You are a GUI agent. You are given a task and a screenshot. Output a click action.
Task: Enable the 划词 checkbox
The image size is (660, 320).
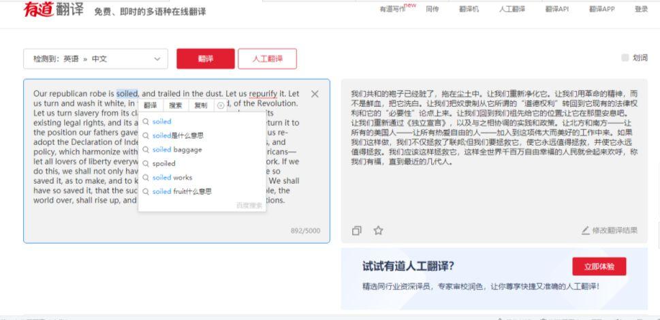625,58
